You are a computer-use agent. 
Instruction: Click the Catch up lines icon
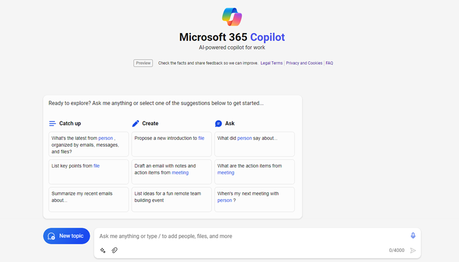tap(52, 124)
